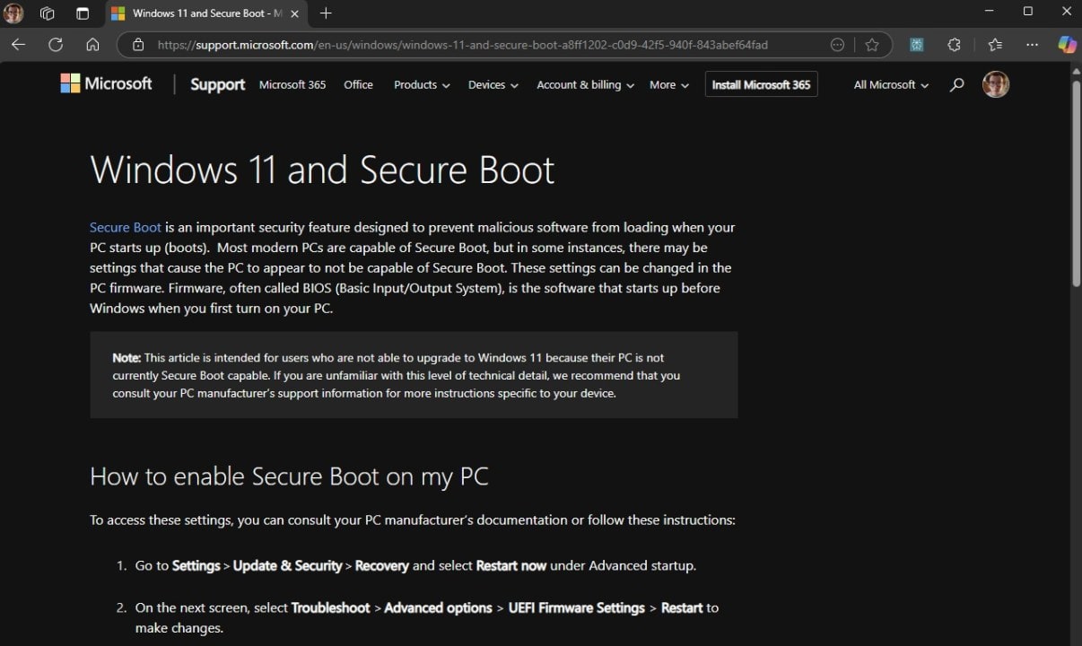The width and height of the screenshot is (1082, 646).
Task: Open the browser Home page
Action: [92, 44]
